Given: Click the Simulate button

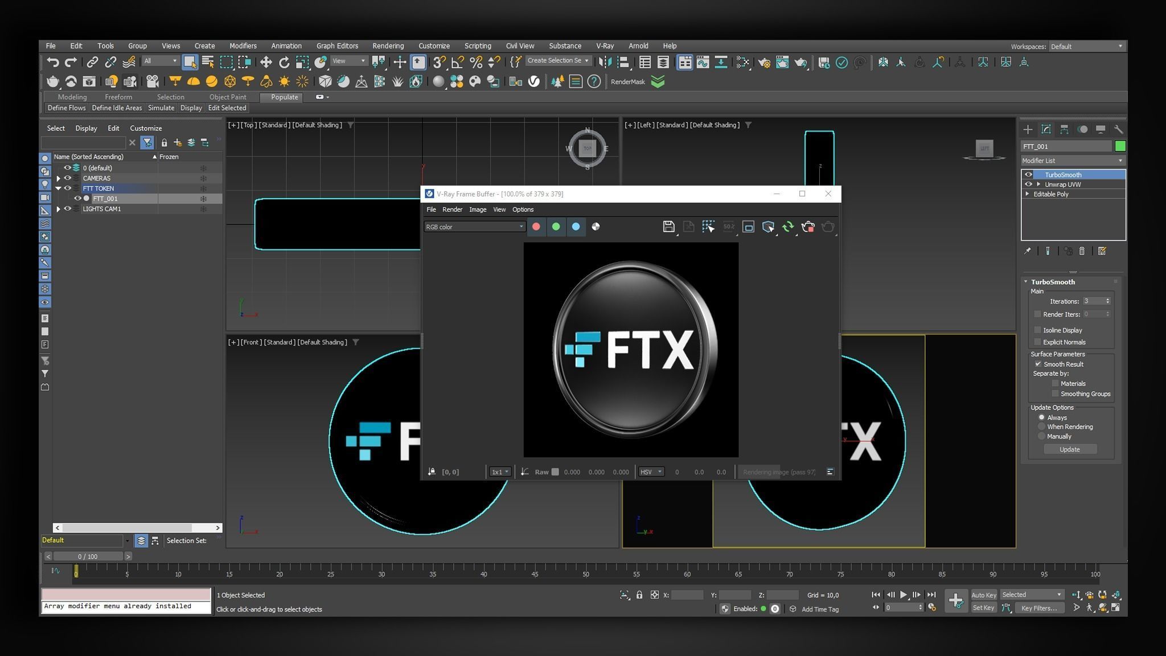Looking at the screenshot, I should pos(161,108).
